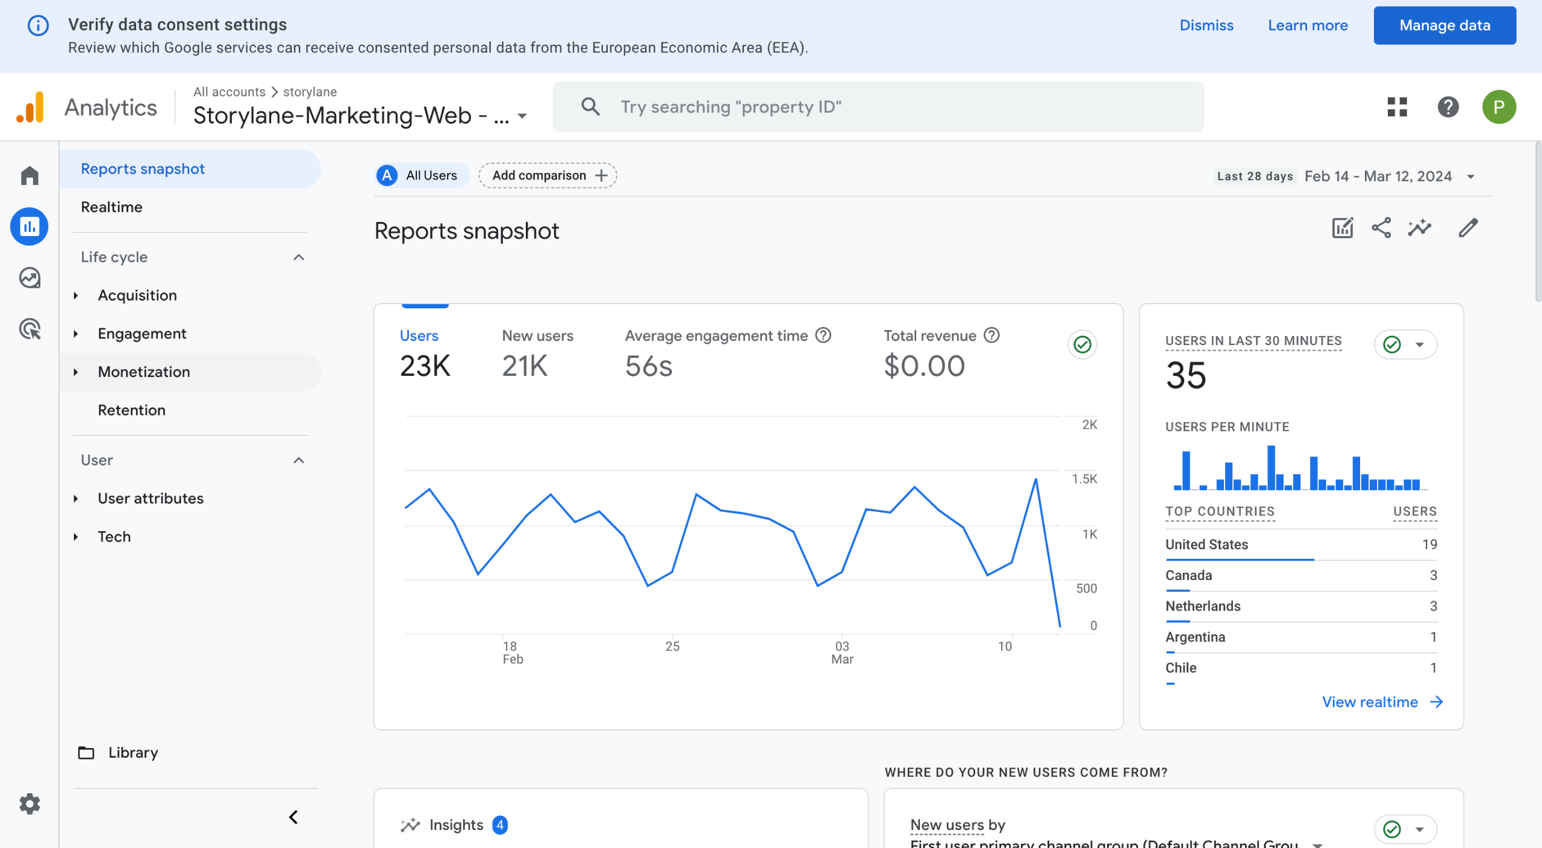The height and width of the screenshot is (848, 1542).
Task: Collapse the Life cycle section
Action: [x=299, y=257]
